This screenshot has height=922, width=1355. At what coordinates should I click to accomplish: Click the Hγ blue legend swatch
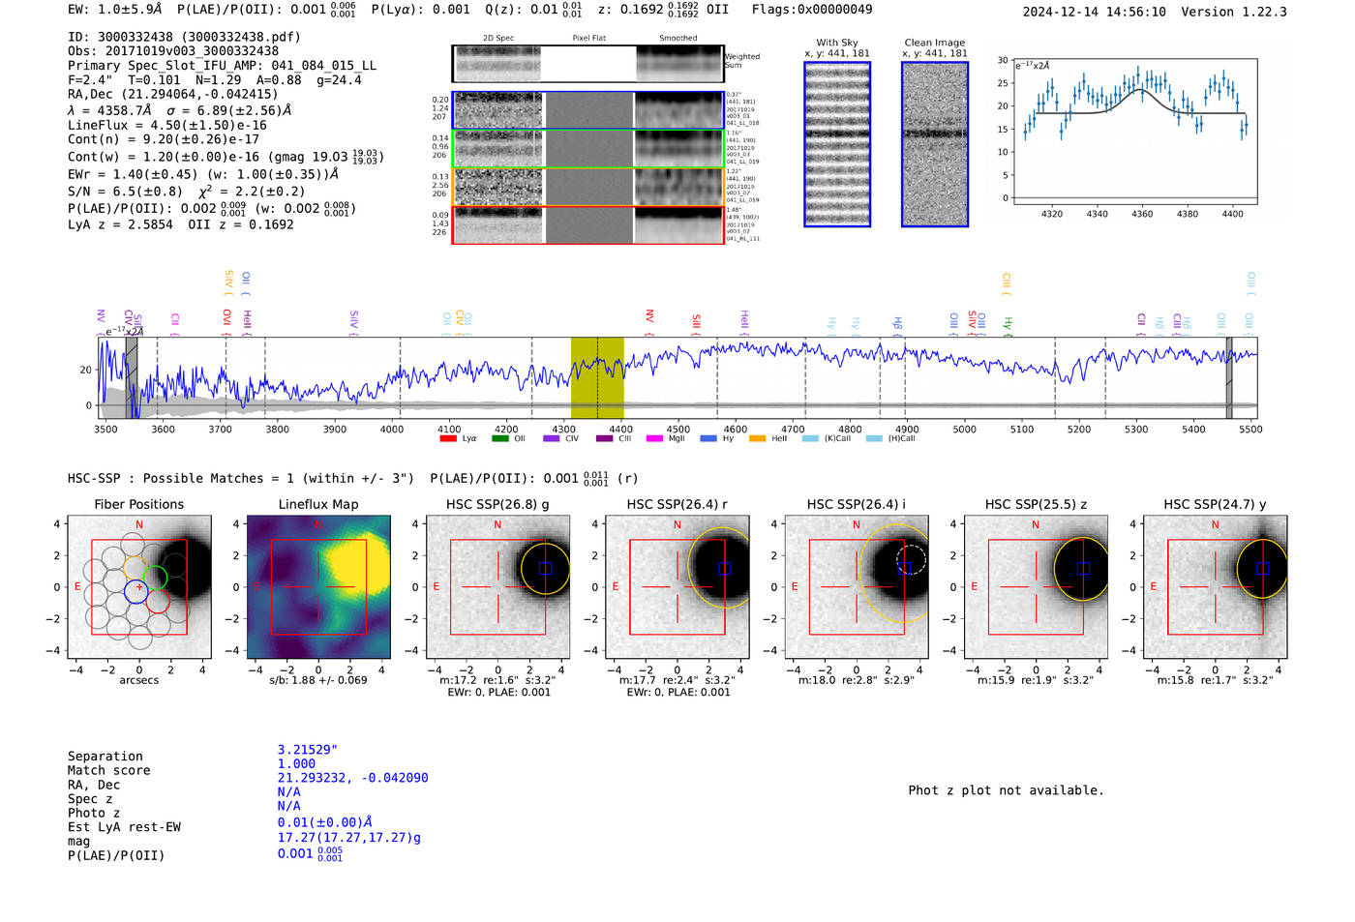click(x=708, y=438)
